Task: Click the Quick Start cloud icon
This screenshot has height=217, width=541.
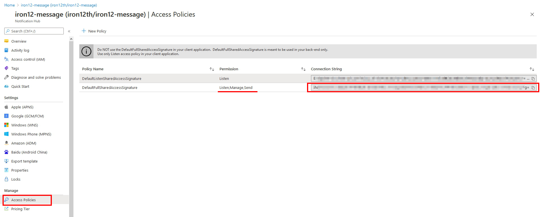Action: (x=6, y=86)
